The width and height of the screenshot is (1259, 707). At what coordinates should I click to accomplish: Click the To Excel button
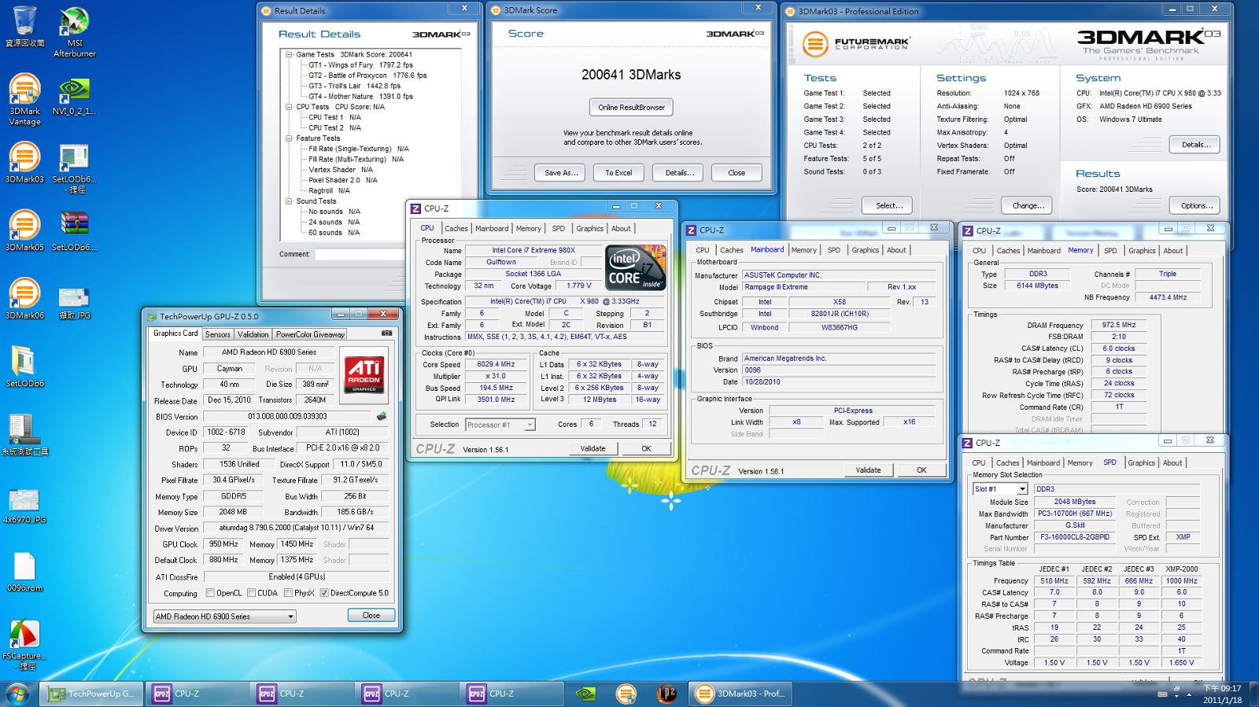[x=618, y=173]
